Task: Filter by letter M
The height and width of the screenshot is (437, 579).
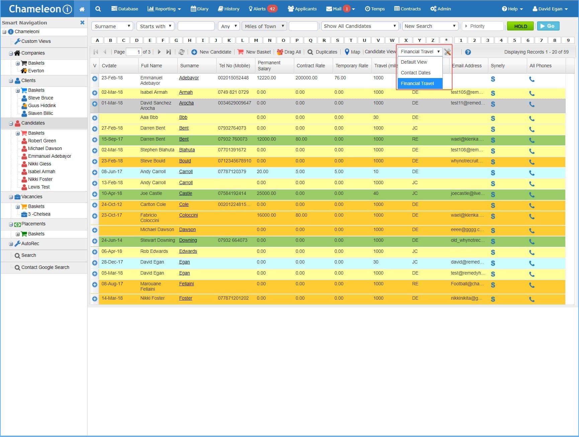Action: point(256,40)
